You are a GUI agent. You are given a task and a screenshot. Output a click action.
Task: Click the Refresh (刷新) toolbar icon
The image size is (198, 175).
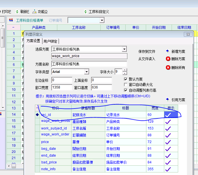pos(17,12)
